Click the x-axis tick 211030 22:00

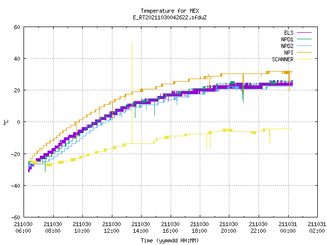(x=259, y=228)
